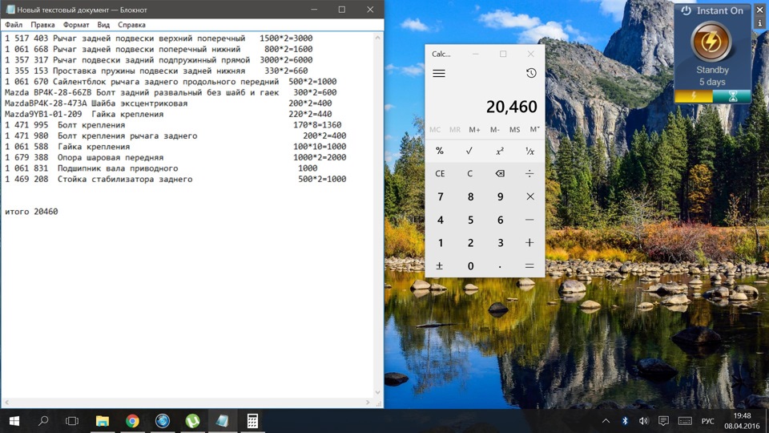Click digit 1 in Calculator
Screen dimensions: 769x433
pyautogui.click(x=440, y=242)
